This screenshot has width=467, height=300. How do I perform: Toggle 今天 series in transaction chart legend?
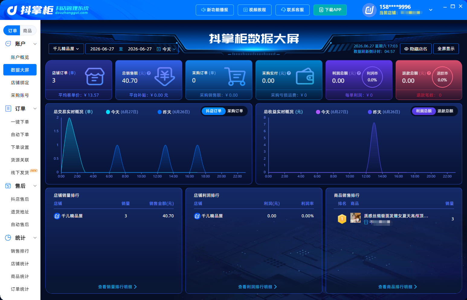(x=122, y=112)
